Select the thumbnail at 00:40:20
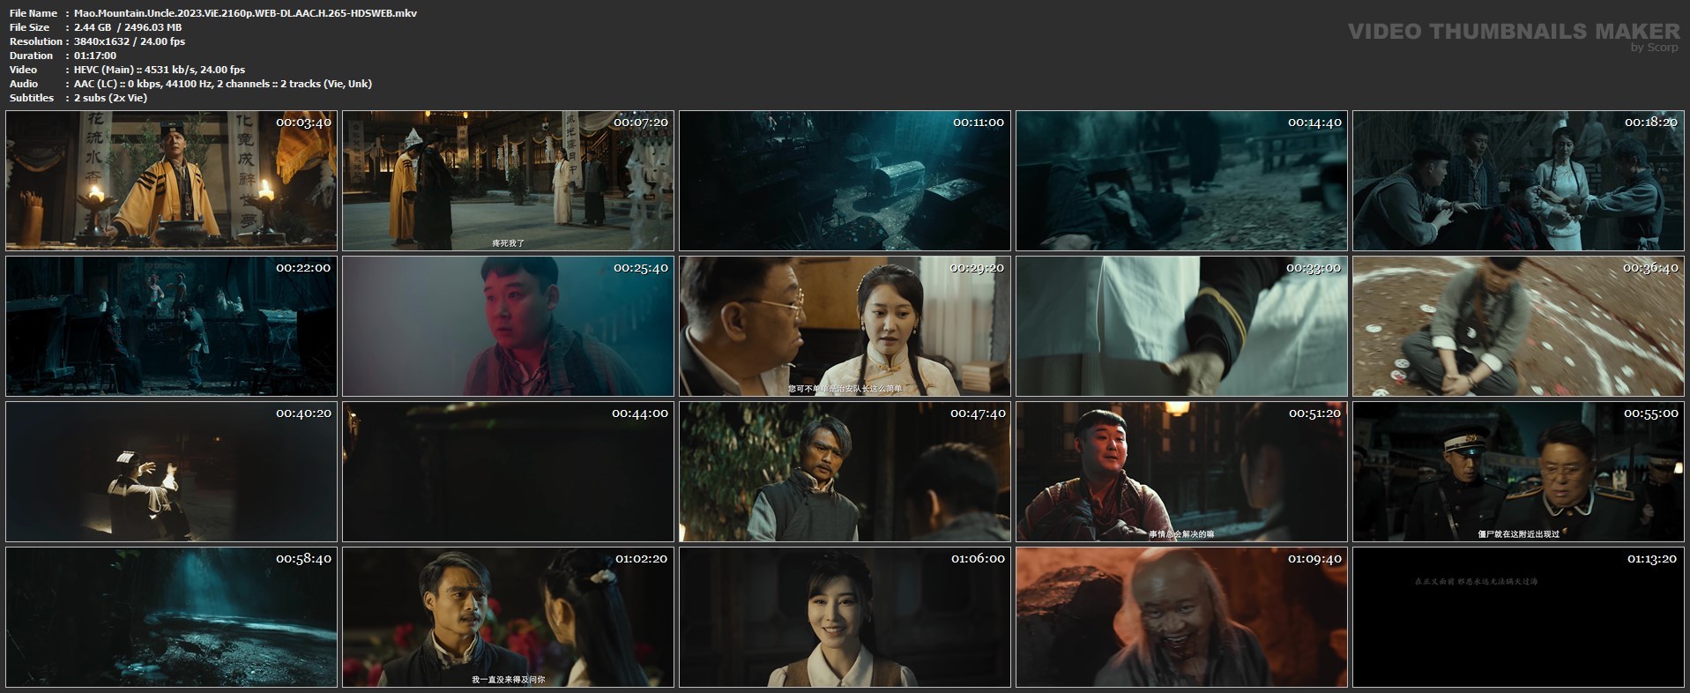Screen dimensions: 1690x693 [x=172, y=472]
